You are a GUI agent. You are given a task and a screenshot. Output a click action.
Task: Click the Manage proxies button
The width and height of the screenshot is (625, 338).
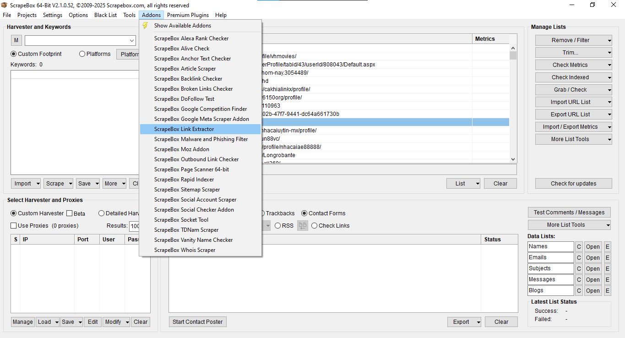pyautogui.click(x=22, y=322)
